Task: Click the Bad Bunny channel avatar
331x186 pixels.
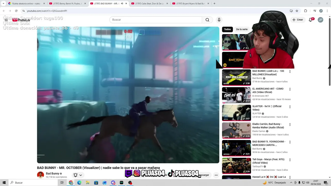Action: coord(40,175)
